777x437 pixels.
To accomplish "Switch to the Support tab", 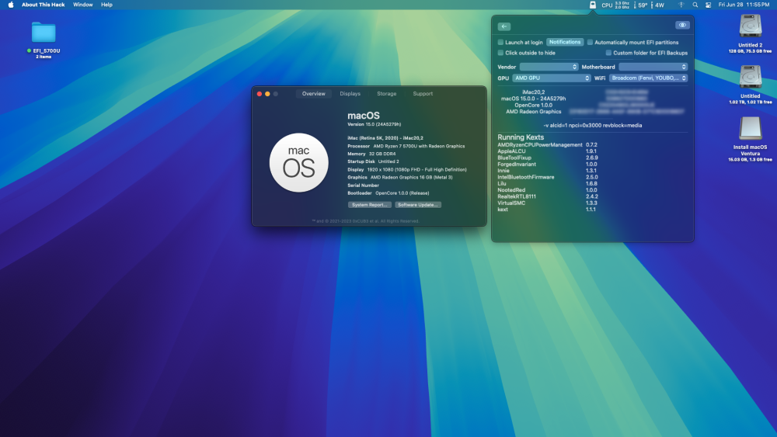I will click(423, 94).
